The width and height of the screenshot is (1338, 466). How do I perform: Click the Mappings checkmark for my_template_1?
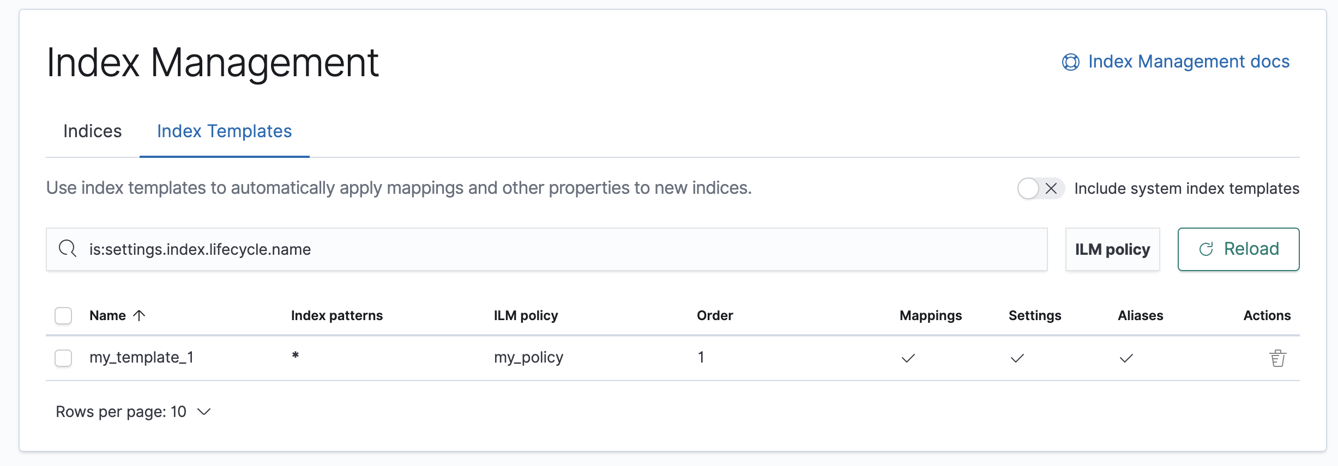tap(908, 358)
